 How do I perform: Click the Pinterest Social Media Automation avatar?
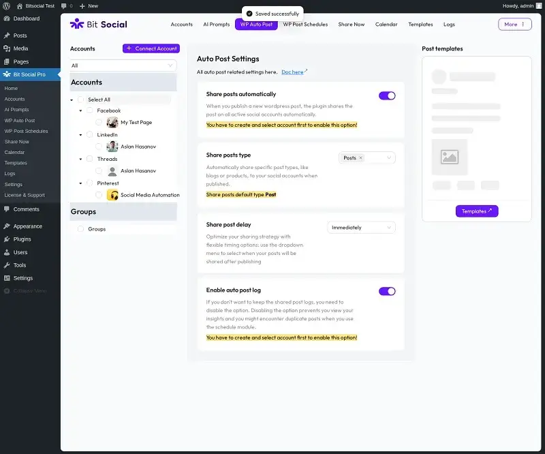112,195
